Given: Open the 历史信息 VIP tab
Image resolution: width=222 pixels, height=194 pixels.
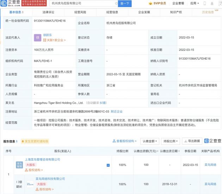Looking at the screenshot, I should click(208, 12).
